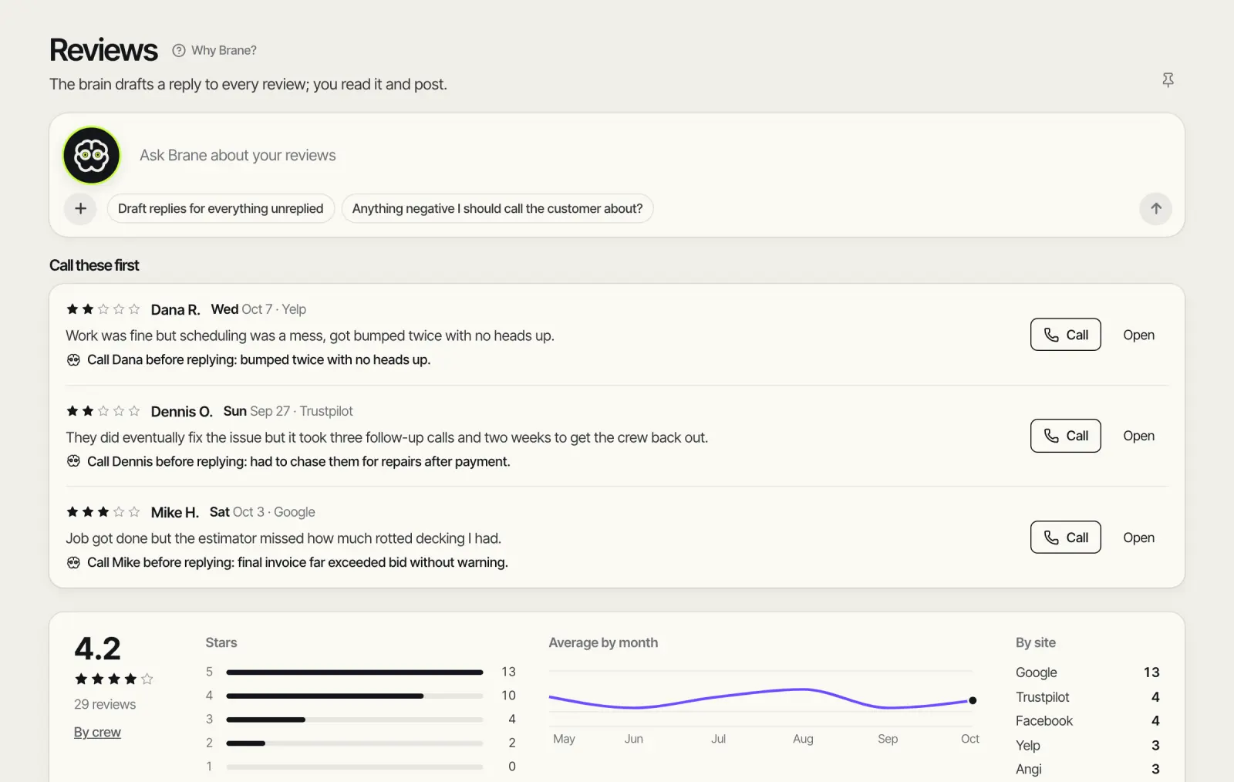Screen dimensions: 1234x782
Task: Select the Angi row in By site
Action: tap(1087, 770)
